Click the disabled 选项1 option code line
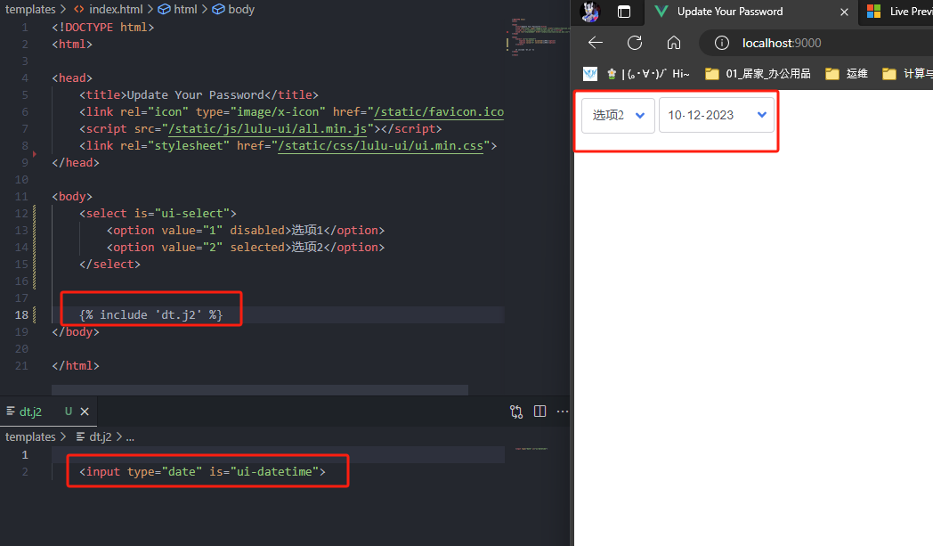 coord(246,231)
